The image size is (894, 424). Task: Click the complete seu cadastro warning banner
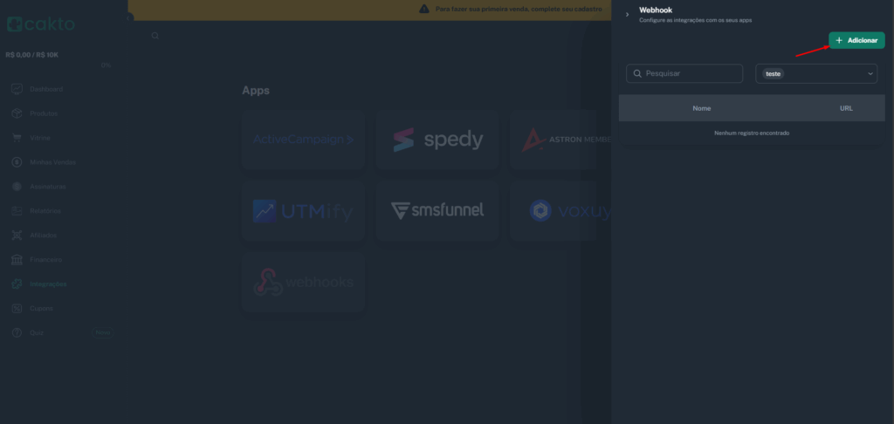coord(369,10)
